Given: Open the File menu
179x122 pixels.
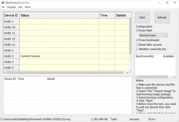Looking at the screenshot, I should pos(3,7).
